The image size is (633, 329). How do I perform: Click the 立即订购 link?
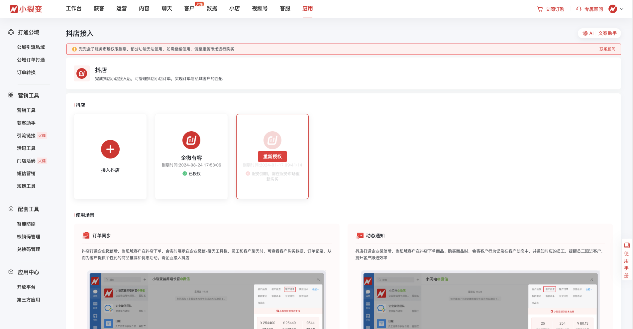555,9
